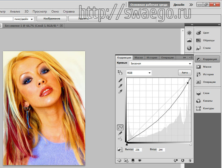
Task: Select the black point input slider
Action: (x=127, y=144)
